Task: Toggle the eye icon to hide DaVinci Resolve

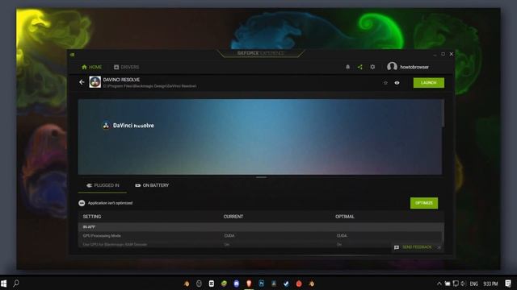Action: click(x=397, y=83)
